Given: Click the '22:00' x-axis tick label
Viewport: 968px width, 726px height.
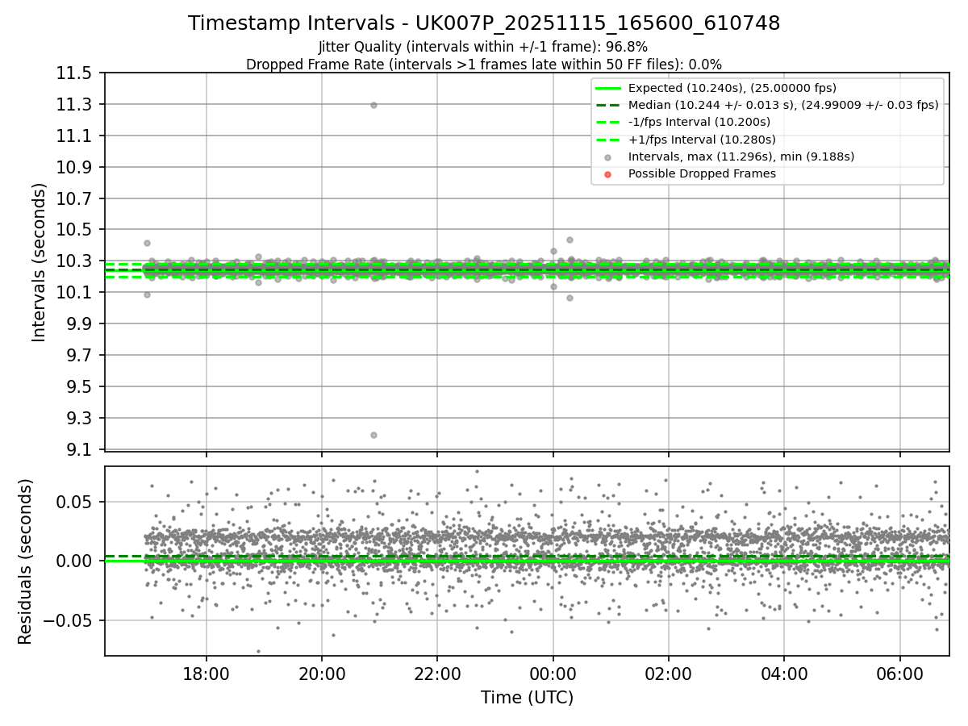Looking at the screenshot, I should coord(437,673).
